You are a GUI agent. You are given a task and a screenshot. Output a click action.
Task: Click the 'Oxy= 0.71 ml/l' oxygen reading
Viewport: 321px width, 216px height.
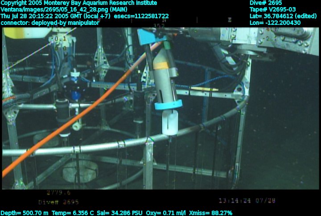(x=166, y=213)
